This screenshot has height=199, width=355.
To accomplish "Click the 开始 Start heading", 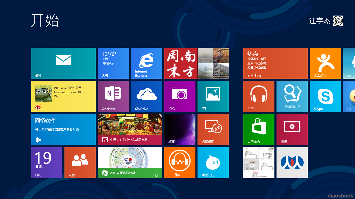I will tap(45, 20).
